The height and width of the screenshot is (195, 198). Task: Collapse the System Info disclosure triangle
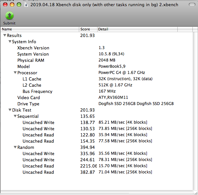coord(10,42)
